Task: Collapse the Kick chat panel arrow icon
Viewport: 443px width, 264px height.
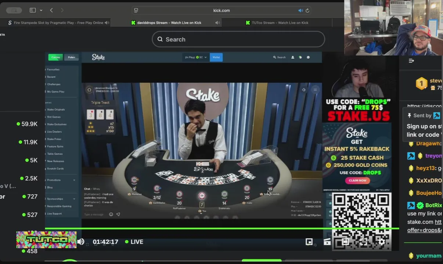Action: click(x=411, y=61)
